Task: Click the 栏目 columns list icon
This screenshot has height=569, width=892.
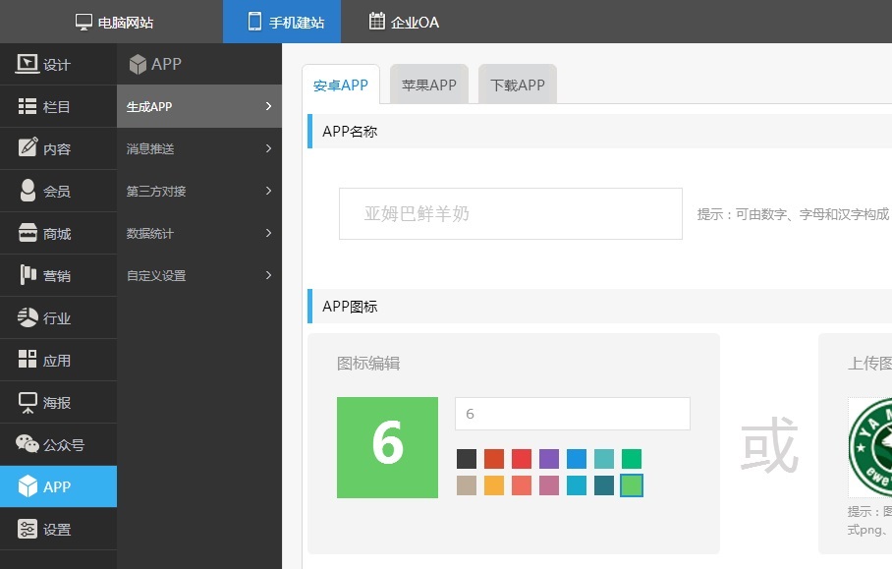Action: pos(28,107)
